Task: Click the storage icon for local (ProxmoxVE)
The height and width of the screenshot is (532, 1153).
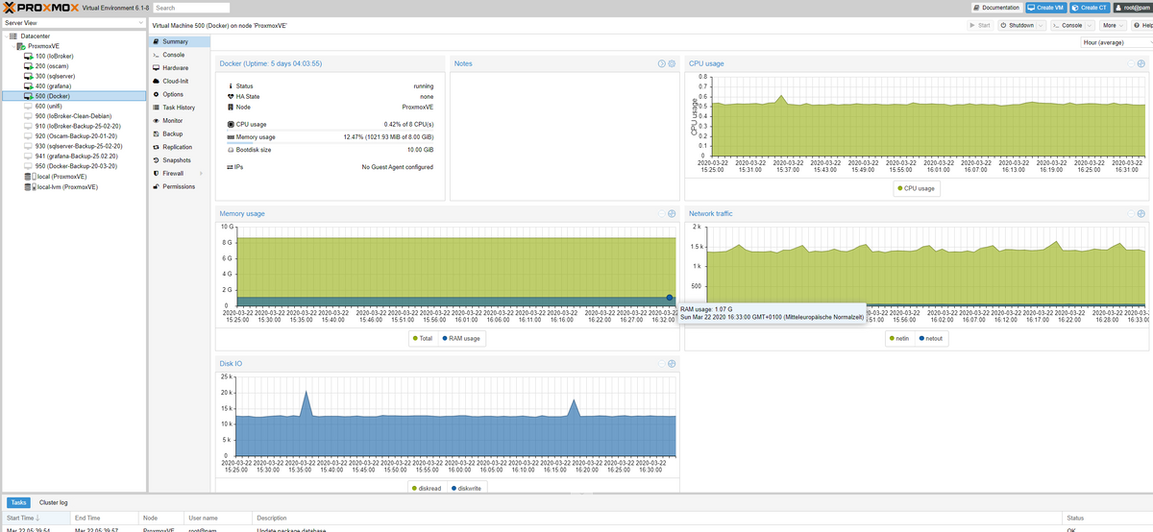Action: pos(28,177)
